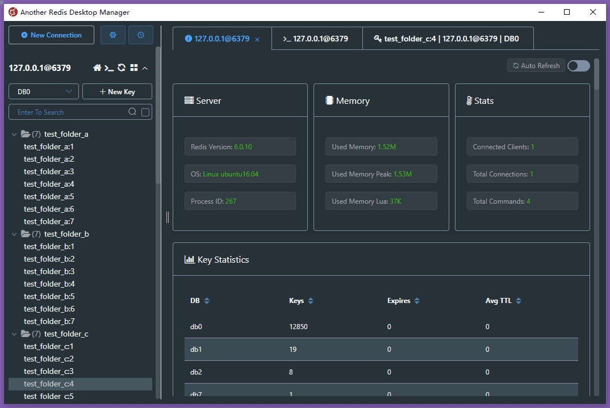Viewport: 610px width, 408px height.
Task: Open the DB0 database selector dropdown
Action: click(43, 91)
